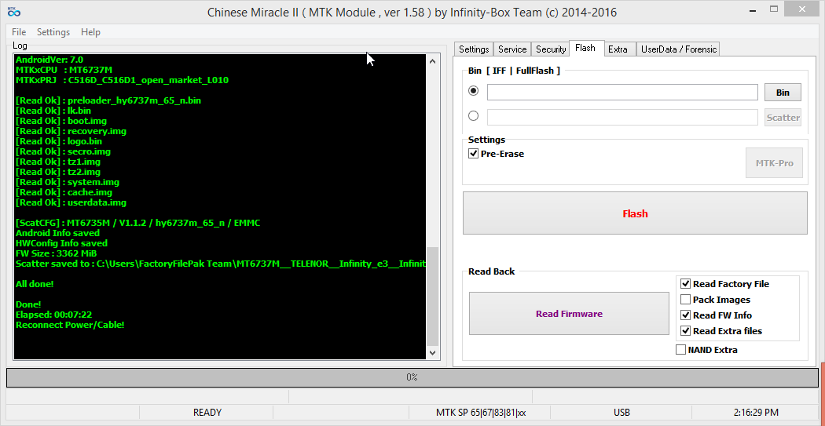Click the red Flash button
This screenshot has width=825, height=426.
click(635, 213)
